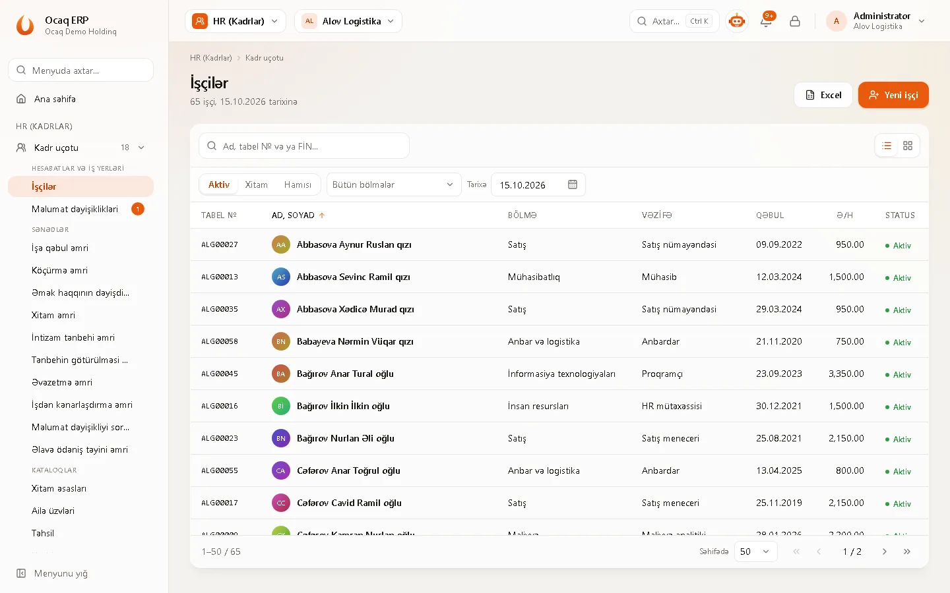Screen dimensions: 950x593
Task: Change rows per page dropdown 50
Action: tap(755, 551)
